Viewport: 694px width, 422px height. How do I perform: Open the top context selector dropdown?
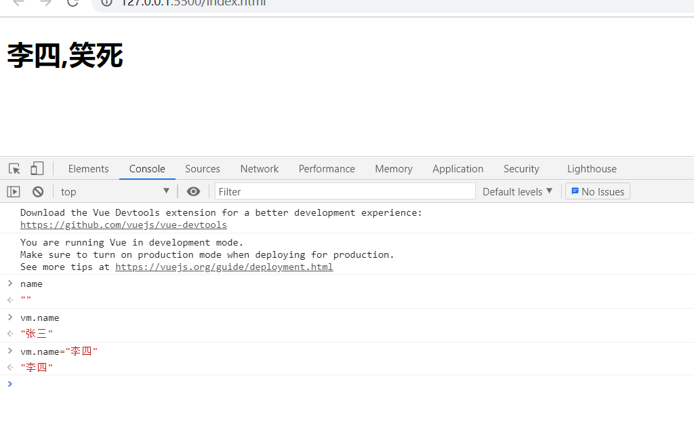(x=115, y=192)
